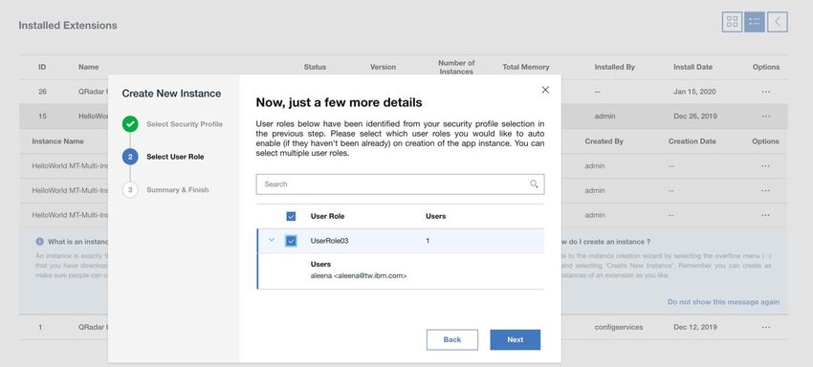813x367 pixels.
Task: Click 'Do not show this message again'
Action: 723,302
